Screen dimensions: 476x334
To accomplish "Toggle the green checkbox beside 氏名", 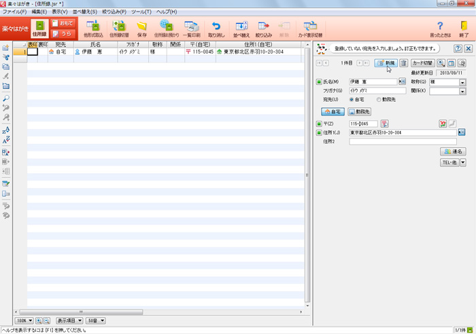I will [x=319, y=82].
